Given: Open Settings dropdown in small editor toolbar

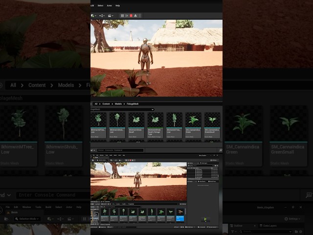Looking at the screenshot, I should coord(214,160).
